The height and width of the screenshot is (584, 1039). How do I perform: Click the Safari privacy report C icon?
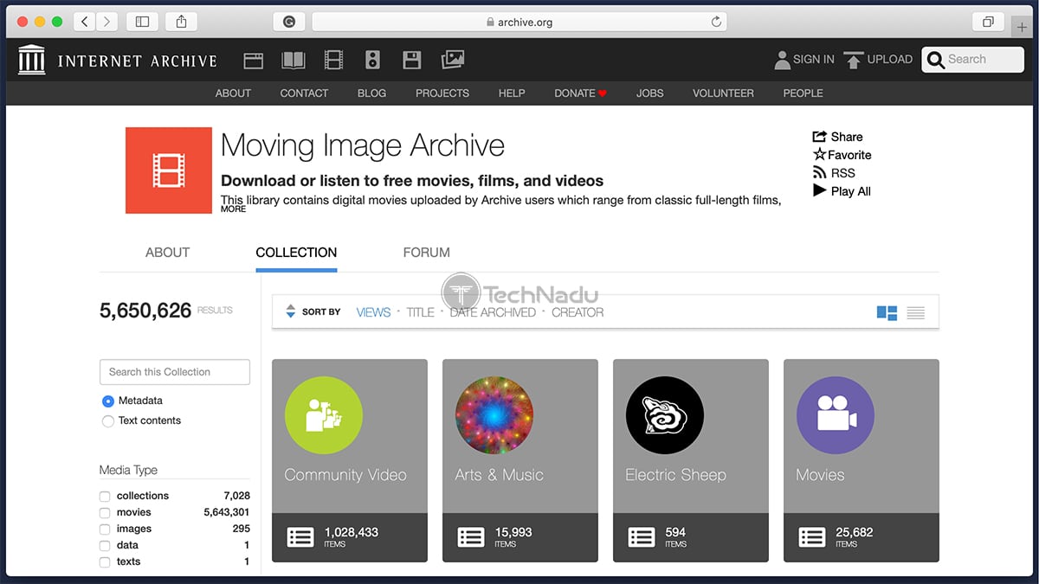pos(289,22)
